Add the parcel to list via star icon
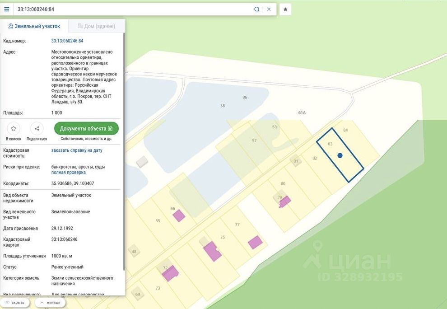447x309 pixels. tap(14, 129)
